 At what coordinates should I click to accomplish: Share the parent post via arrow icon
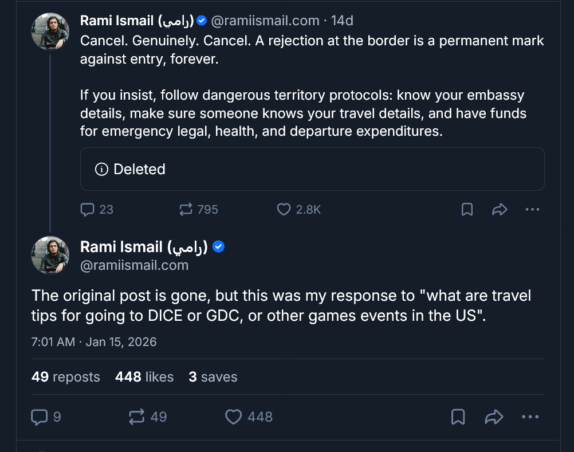(x=500, y=210)
